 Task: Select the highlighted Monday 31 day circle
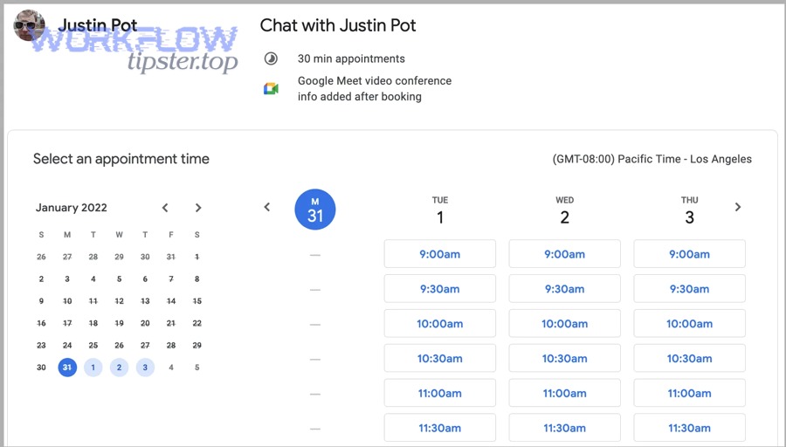tap(314, 210)
